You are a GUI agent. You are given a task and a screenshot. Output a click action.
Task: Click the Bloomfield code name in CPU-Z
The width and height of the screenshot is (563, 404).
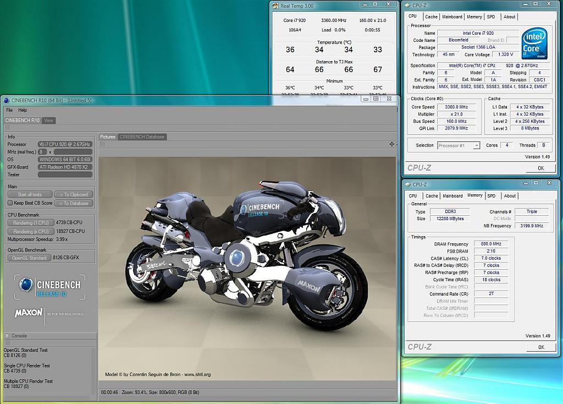click(x=459, y=40)
